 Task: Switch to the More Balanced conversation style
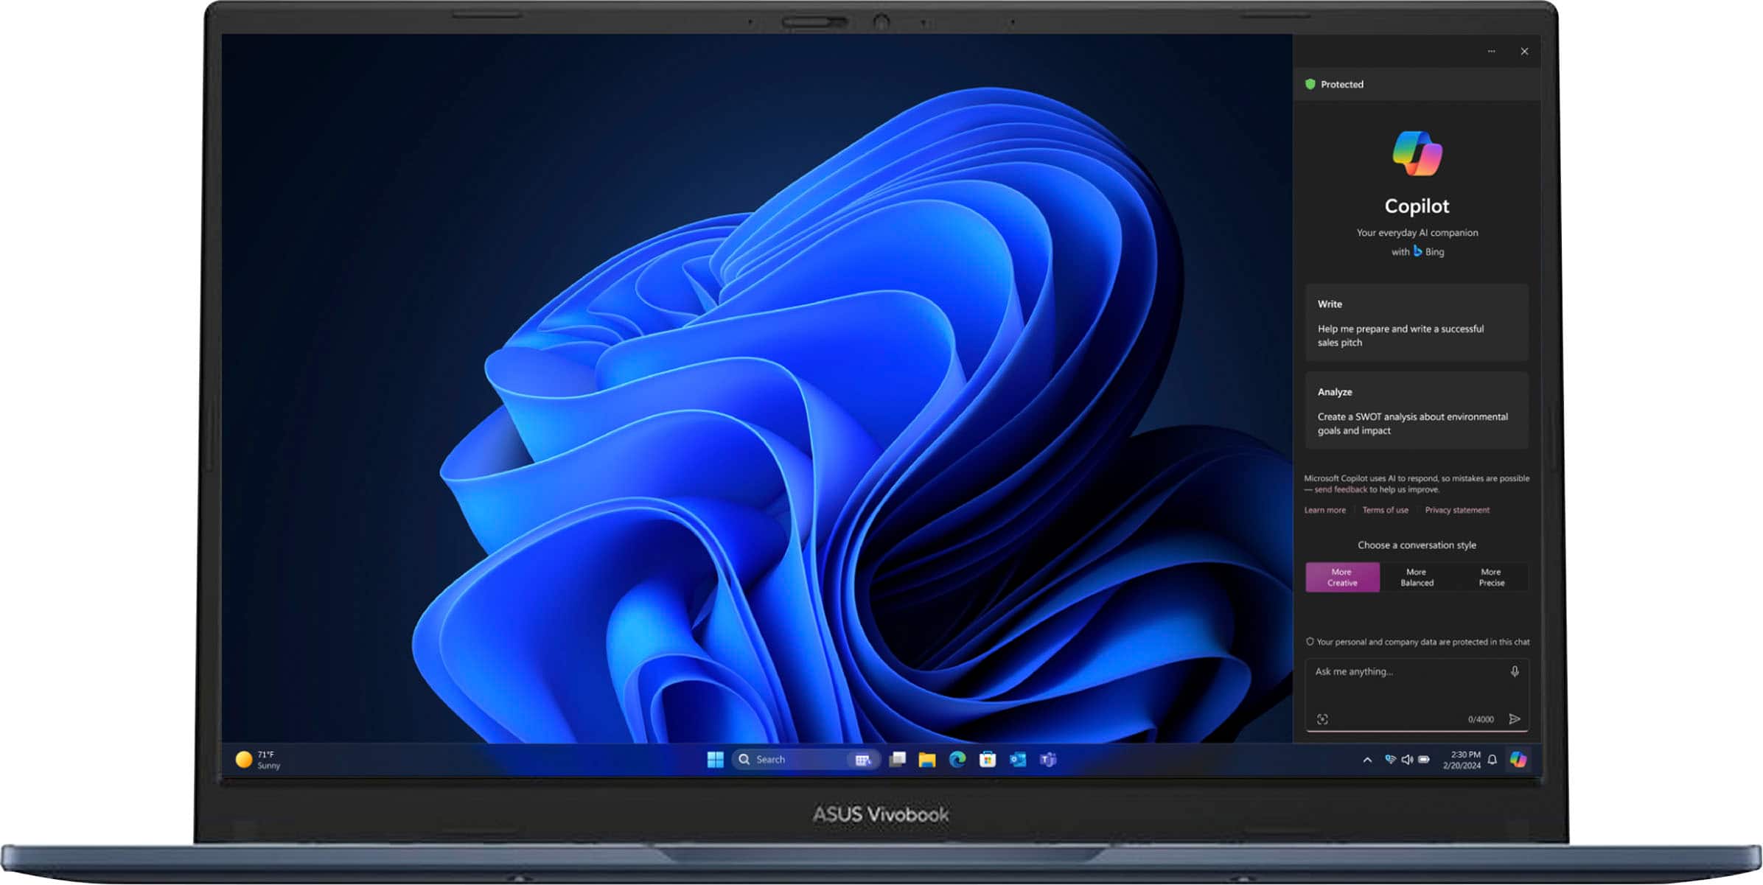coord(1416,577)
